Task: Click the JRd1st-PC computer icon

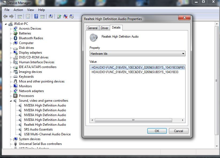Action: [10, 24]
